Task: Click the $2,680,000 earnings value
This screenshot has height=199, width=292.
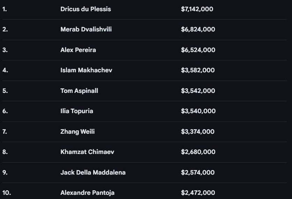Action: [x=198, y=152]
